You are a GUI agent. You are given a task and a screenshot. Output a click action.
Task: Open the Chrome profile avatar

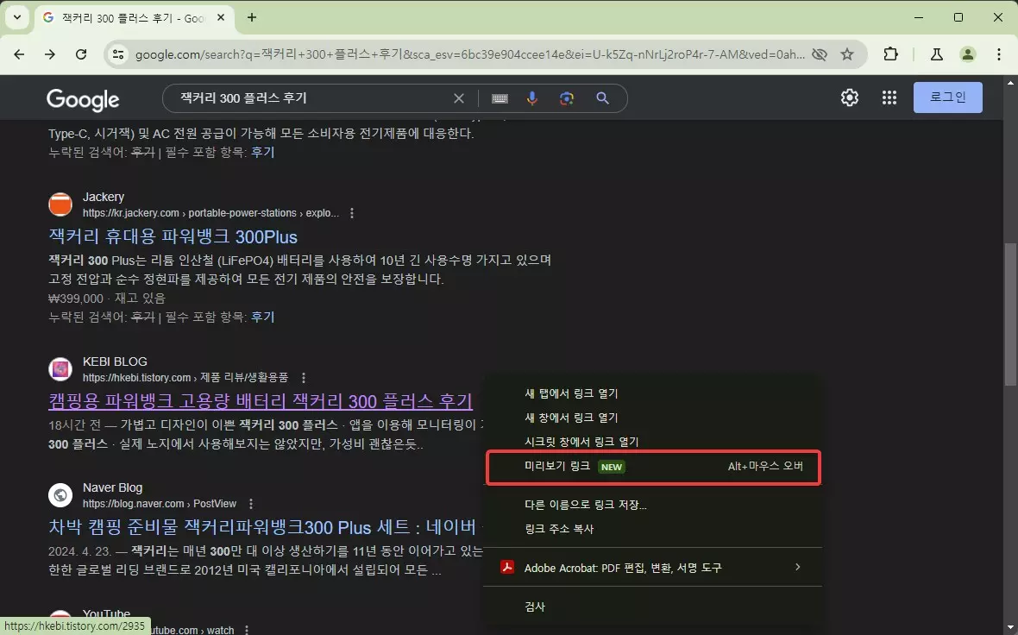(967, 54)
